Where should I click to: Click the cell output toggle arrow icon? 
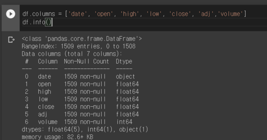12,40
